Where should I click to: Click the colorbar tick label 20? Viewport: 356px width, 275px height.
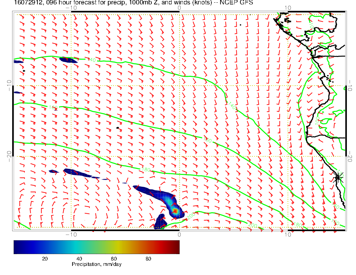click(x=44, y=258)
